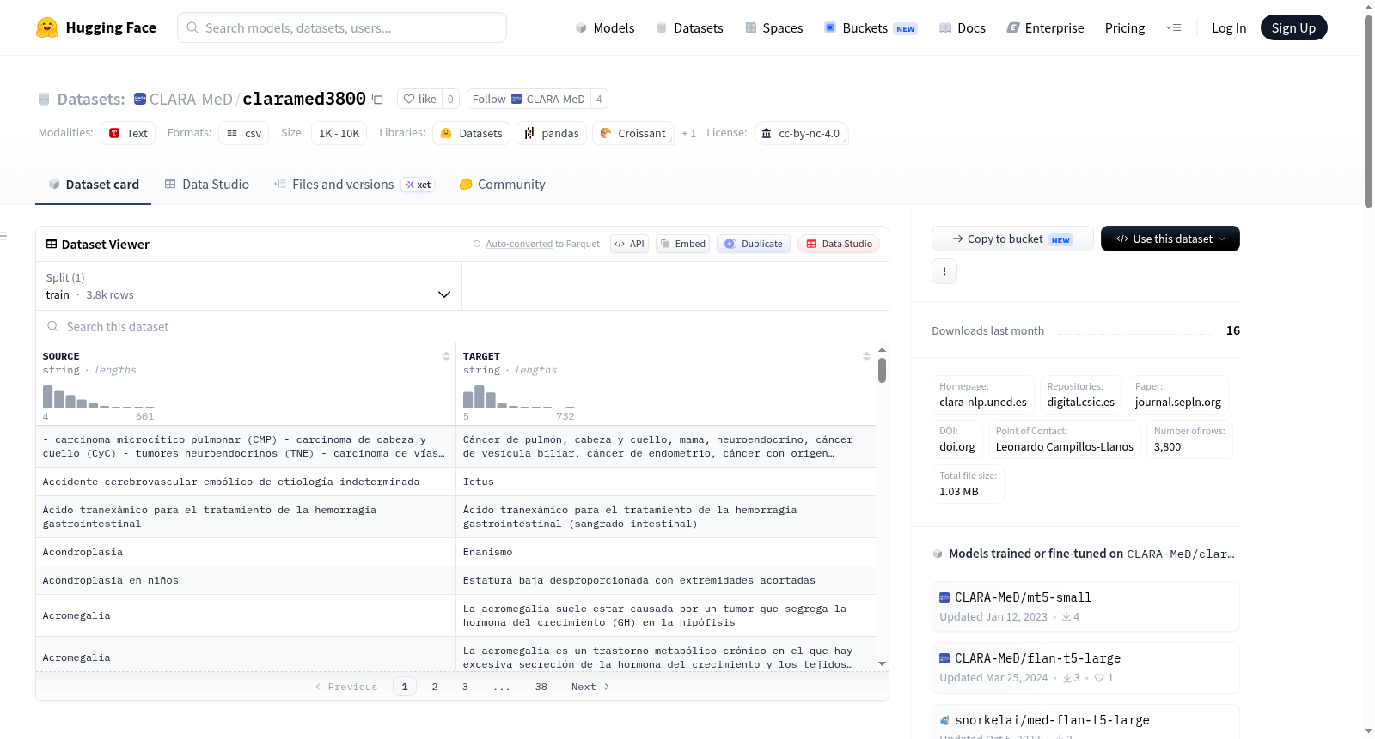Viewport: 1375px width, 739px height.
Task: Click the search magnifier in Search this dataset
Action: point(53,326)
